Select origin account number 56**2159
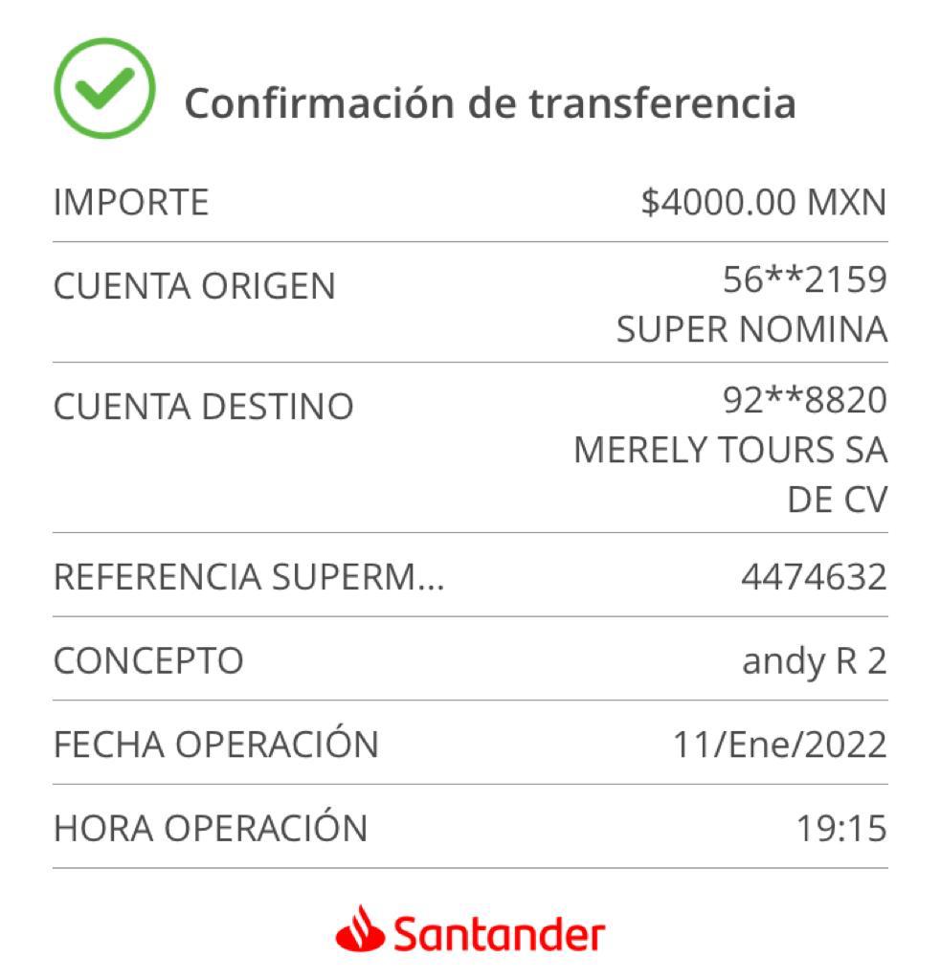The width and height of the screenshot is (941, 980). [x=805, y=278]
